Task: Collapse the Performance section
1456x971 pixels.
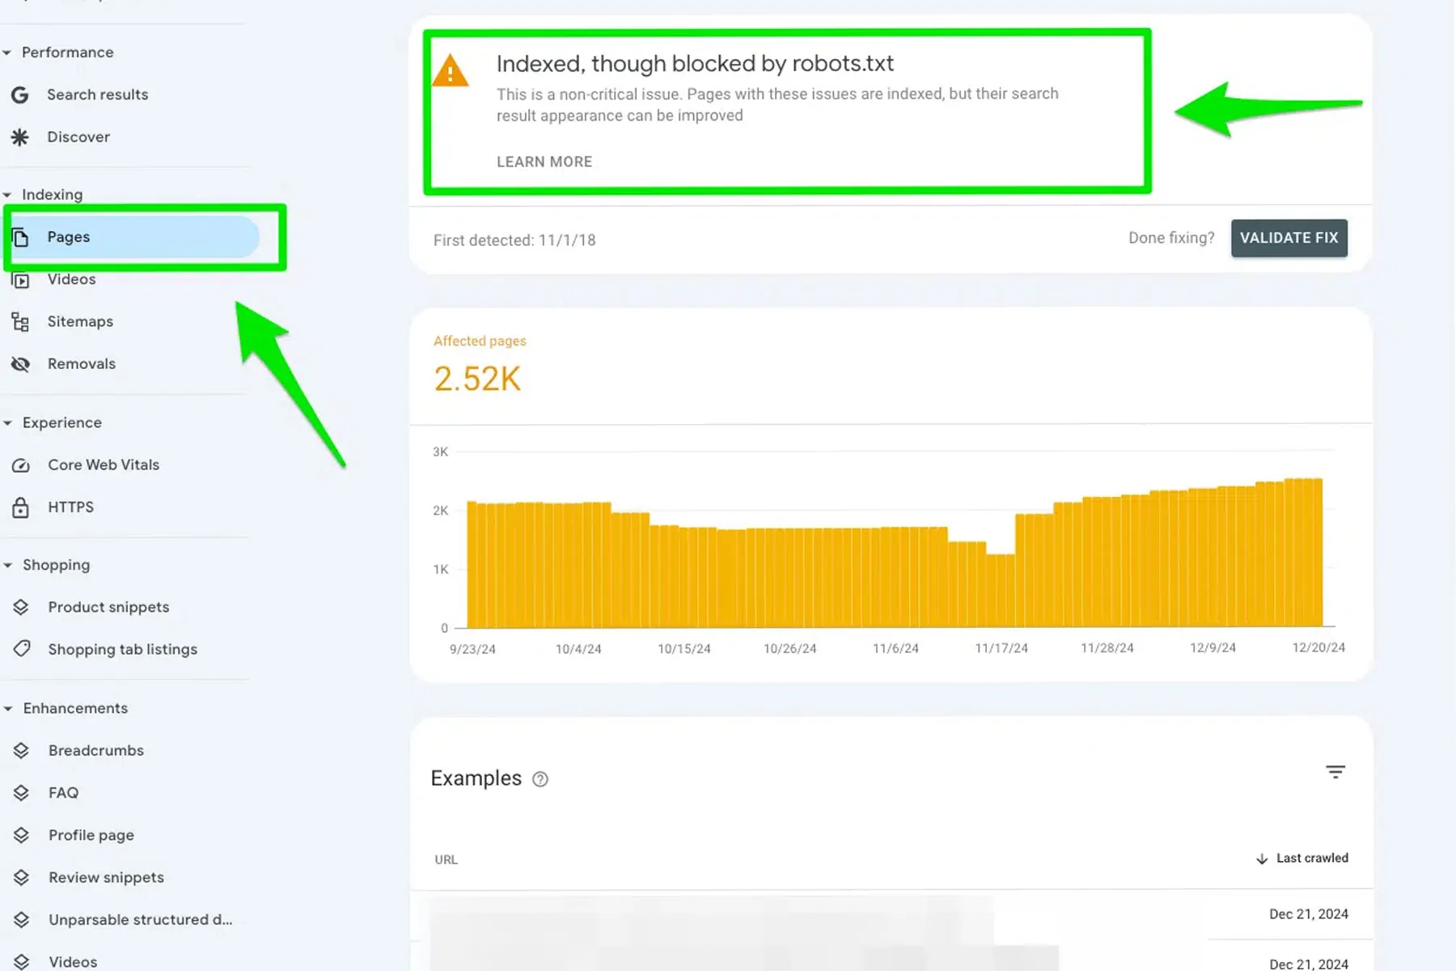Action: 7,53
